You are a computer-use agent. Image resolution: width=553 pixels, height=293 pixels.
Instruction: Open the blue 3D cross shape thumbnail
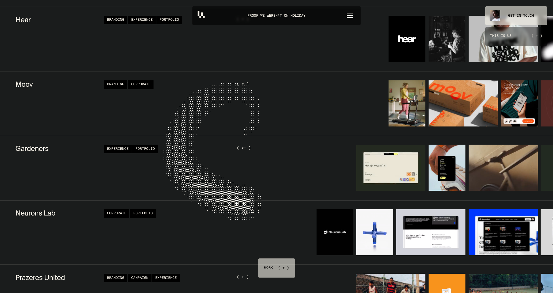[375, 232]
